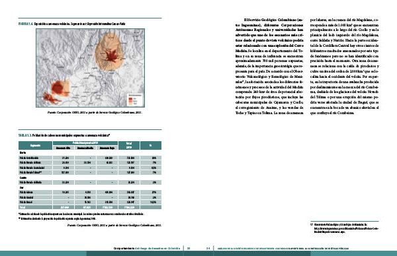
Task: Click page number 33 in the footer
Action: 189,249
